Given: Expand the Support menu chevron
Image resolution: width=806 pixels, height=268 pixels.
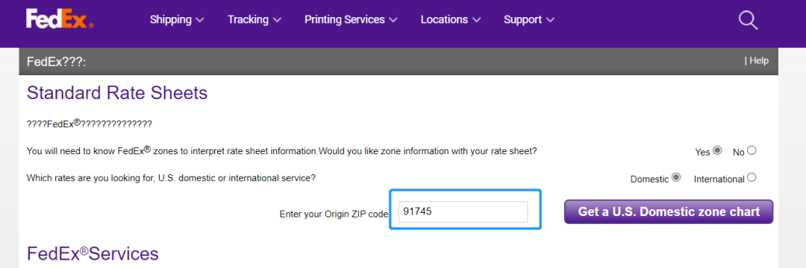Looking at the screenshot, I should tap(551, 20).
